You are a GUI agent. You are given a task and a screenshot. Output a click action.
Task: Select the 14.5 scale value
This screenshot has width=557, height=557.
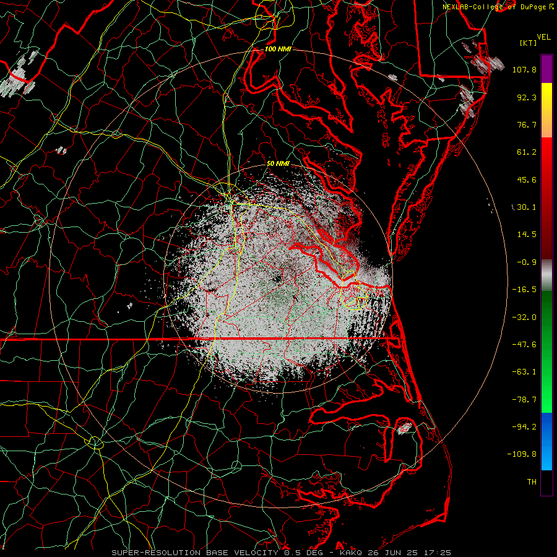click(x=527, y=235)
